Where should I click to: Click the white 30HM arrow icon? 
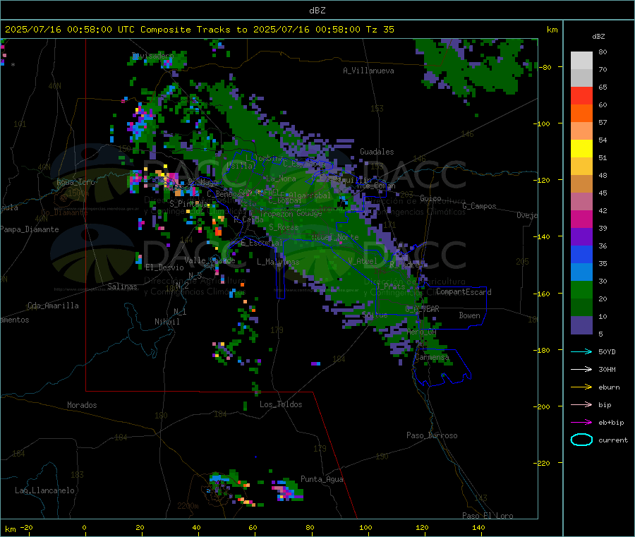pos(581,369)
